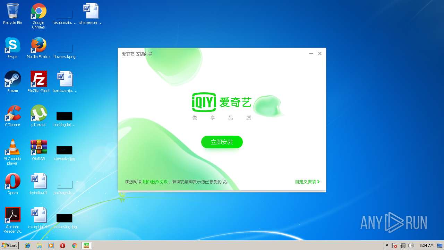The width and height of the screenshot is (444, 250).
Task: Select byindia.rtf document icon
Action: click(39, 184)
